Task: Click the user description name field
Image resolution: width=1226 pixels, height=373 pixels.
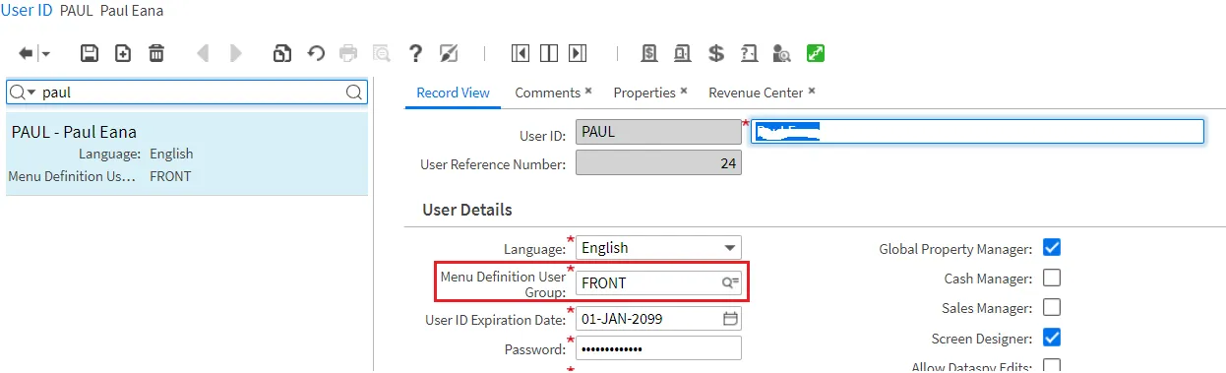Action: [977, 132]
